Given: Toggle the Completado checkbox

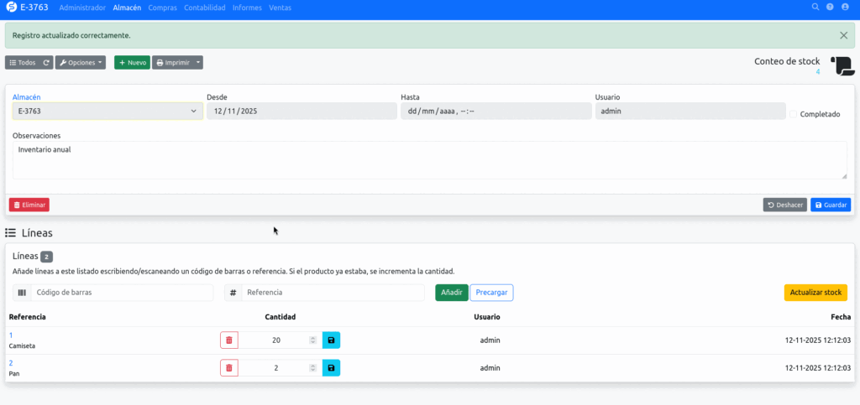Looking at the screenshot, I should [794, 114].
